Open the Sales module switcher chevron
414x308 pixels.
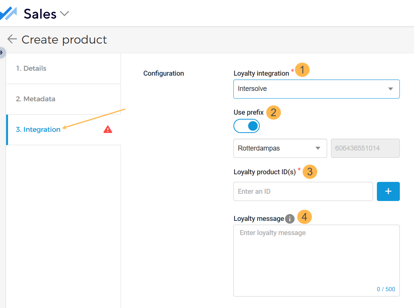(x=64, y=14)
